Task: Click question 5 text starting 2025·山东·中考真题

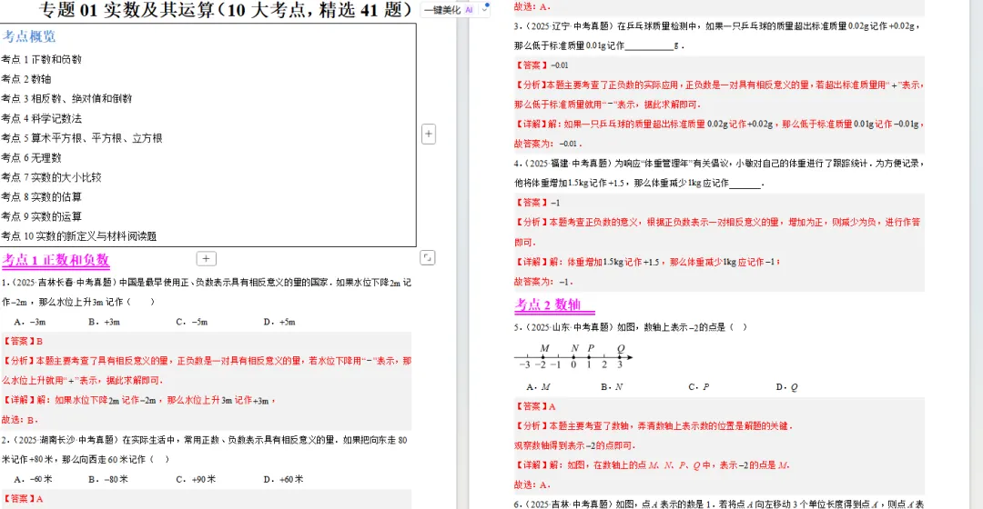Action: (631, 327)
